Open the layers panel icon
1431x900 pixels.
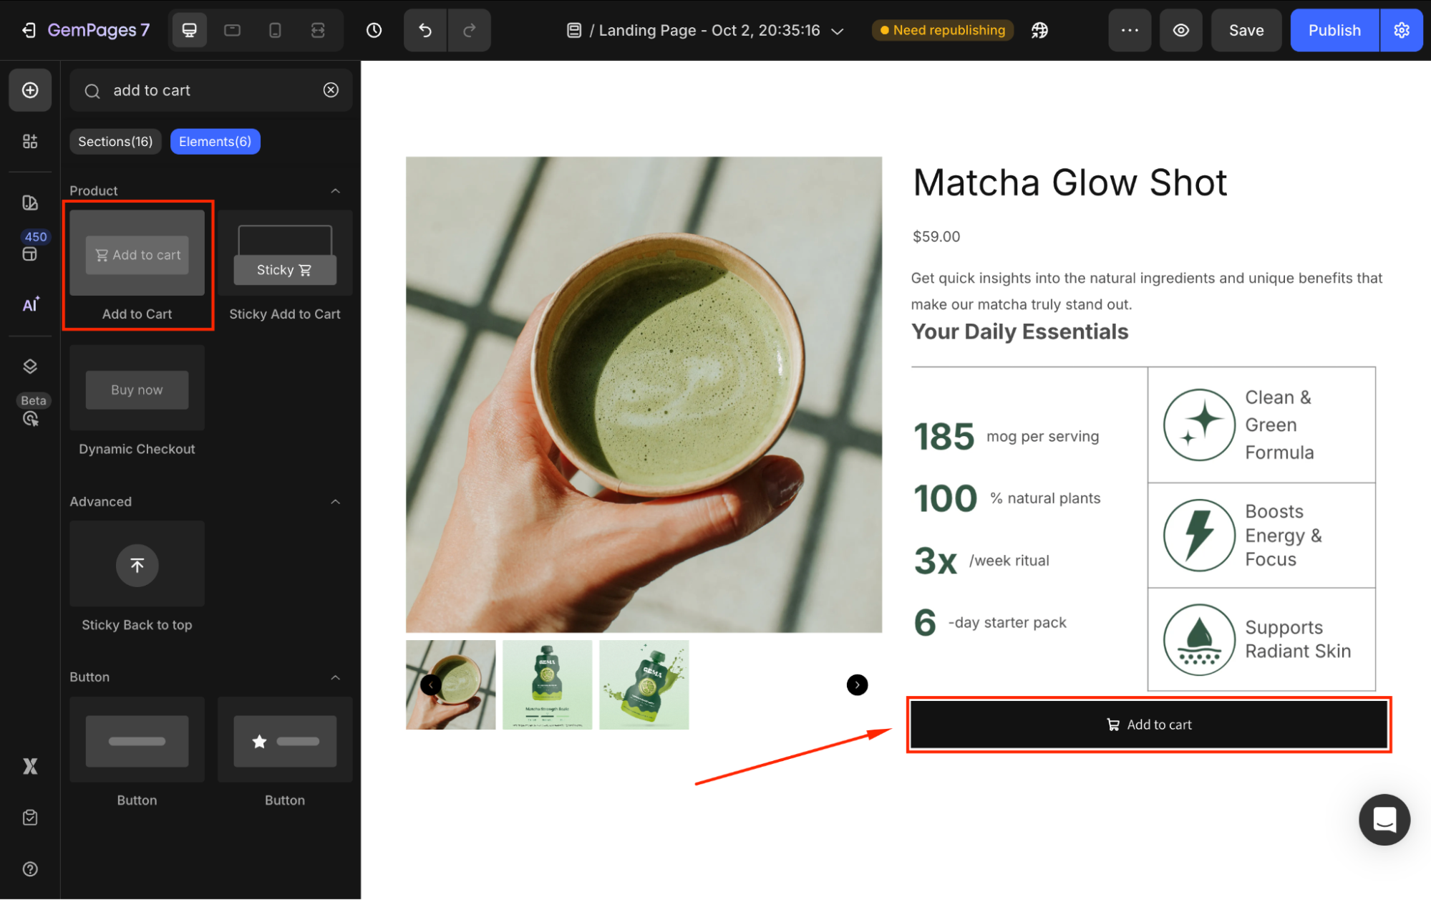30,367
